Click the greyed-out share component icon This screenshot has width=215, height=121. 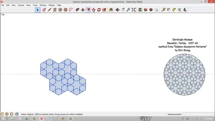pos(156,10)
